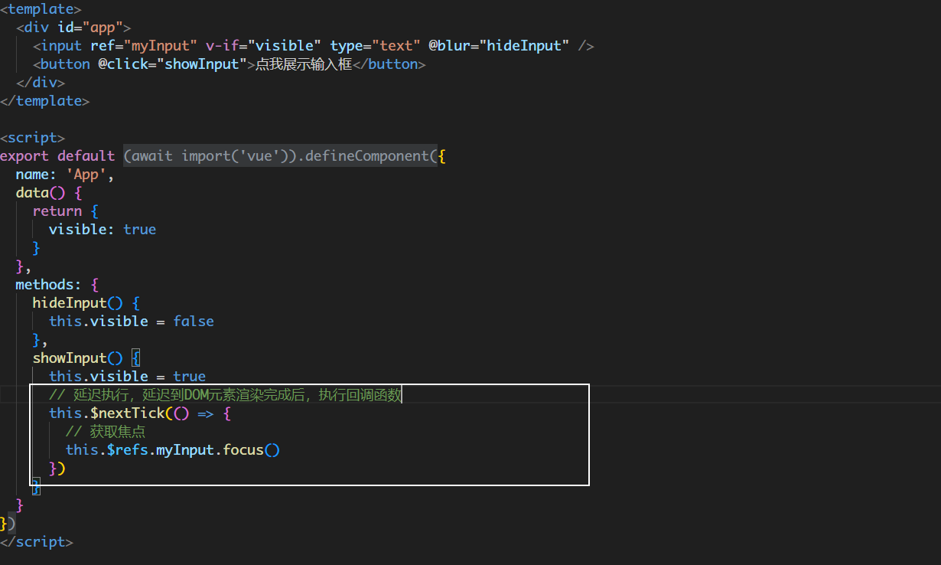Click the // 获取焦点 comment
Image resolution: width=941 pixels, height=565 pixels.
[x=106, y=432]
